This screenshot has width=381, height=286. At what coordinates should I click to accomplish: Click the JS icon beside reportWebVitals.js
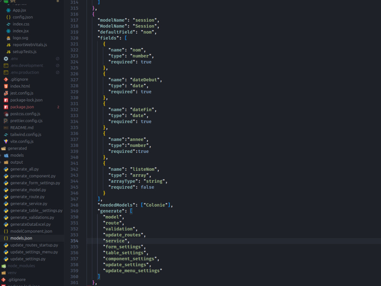8,45
